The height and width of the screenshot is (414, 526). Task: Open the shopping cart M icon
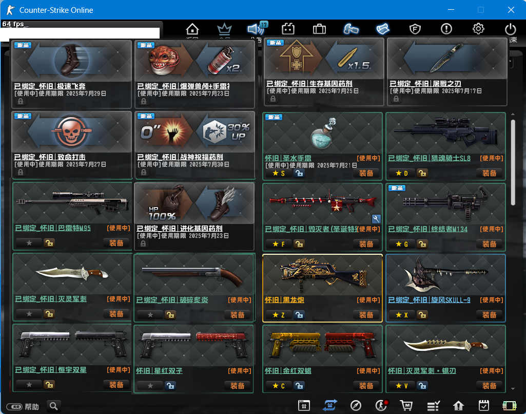(x=406, y=406)
